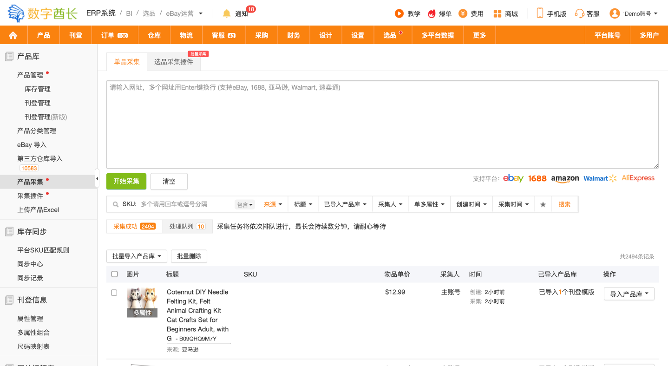Click the star favorites filter icon

point(543,204)
